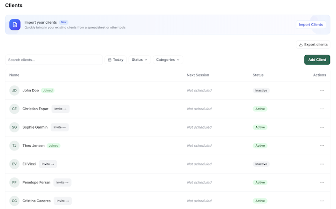Select the Eli Vicci client name
This screenshot has width=336, height=209.
point(29,164)
